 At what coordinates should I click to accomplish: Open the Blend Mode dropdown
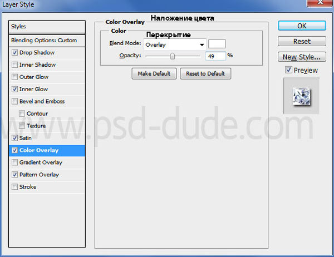tap(175, 45)
